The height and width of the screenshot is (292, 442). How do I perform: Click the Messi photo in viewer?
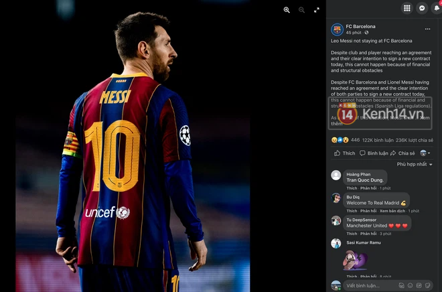point(133,146)
